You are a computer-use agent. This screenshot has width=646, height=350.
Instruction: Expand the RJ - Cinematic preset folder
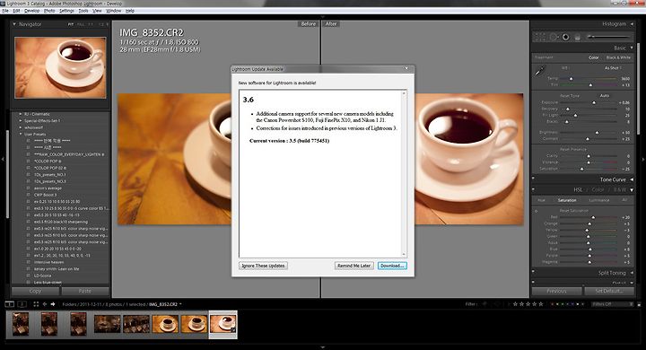point(20,114)
